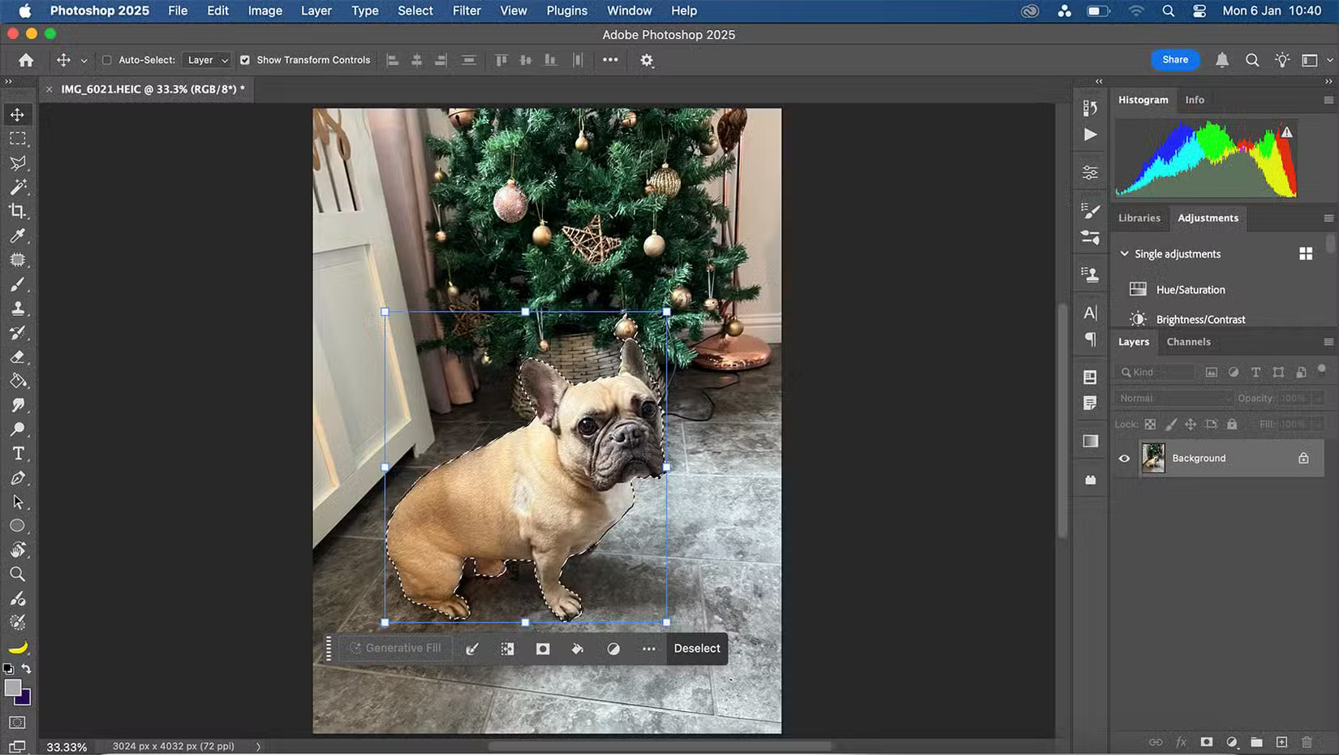Image resolution: width=1339 pixels, height=755 pixels.
Task: Activate the Clone Stamp tool
Action: tap(18, 308)
